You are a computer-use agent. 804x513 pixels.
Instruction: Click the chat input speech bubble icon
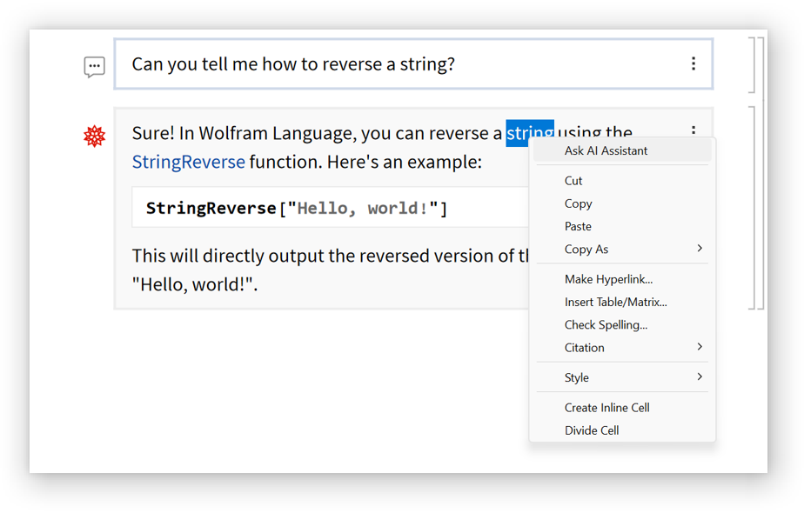pyautogui.click(x=94, y=67)
